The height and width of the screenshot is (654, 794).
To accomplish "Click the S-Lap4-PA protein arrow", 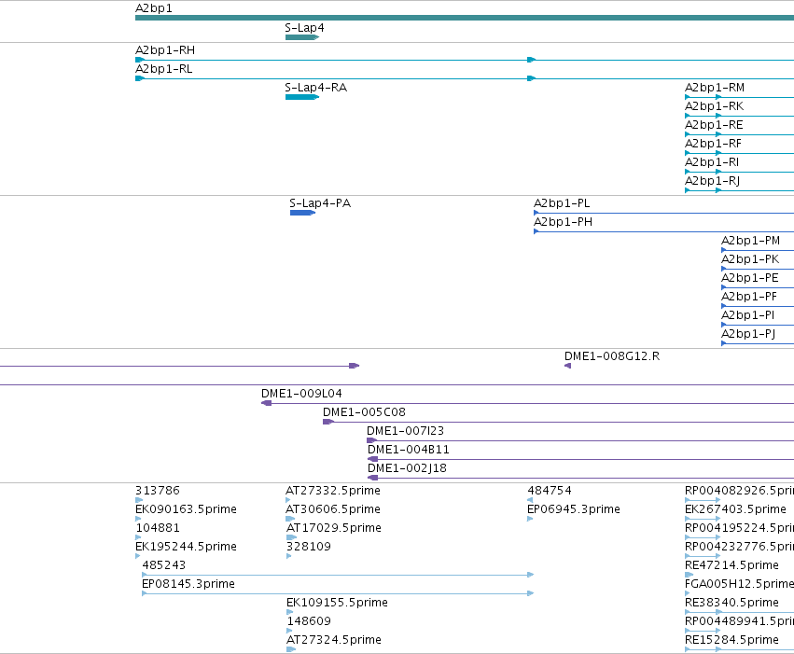I will click(303, 213).
